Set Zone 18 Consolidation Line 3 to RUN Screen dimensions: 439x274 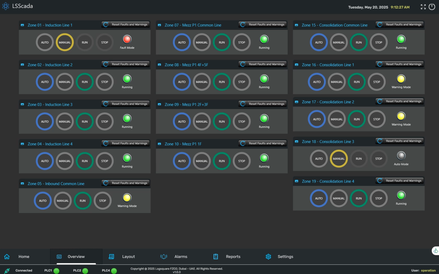click(x=359, y=159)
